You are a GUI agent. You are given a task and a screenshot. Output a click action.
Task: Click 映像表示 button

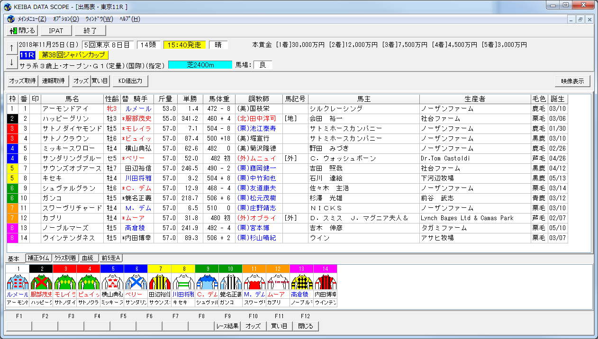[x=572, y=81]
